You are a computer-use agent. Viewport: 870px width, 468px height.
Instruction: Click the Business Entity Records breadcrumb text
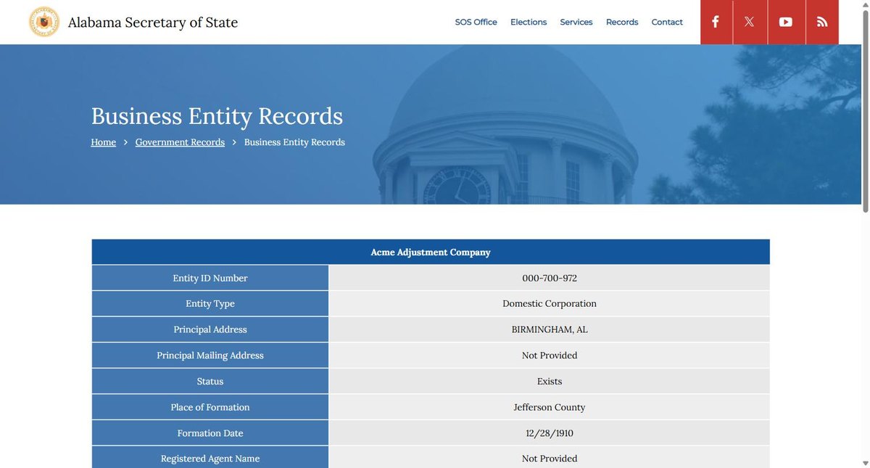(294, 142)
